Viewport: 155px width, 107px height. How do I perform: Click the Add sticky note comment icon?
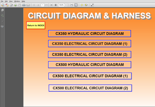tap(82, 5)
